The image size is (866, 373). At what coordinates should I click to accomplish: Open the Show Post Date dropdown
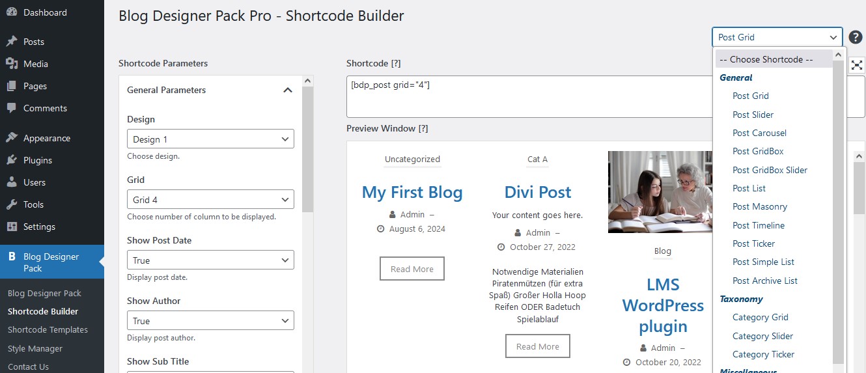pyautogui.click(x=210, y=260)
